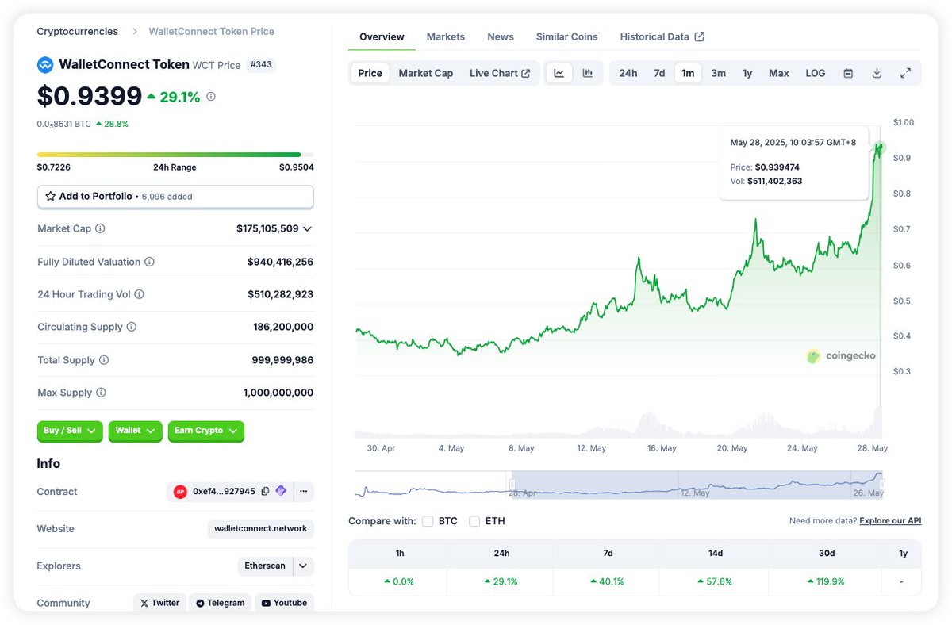Image resolution: width=952 pixels, height=625 pixels.
Task: Switch to the Overview tab
Action: (x=382, y=36)
